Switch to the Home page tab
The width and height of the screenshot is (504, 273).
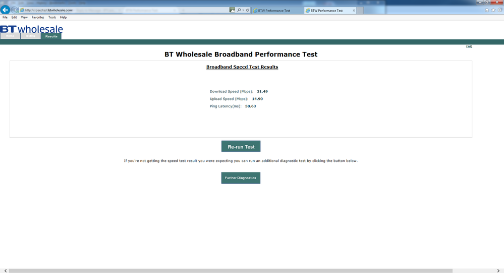tap(10, 36)
